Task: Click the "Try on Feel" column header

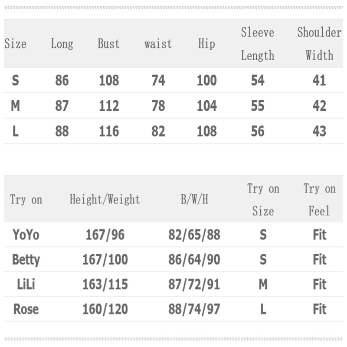Action: (319, 200)
